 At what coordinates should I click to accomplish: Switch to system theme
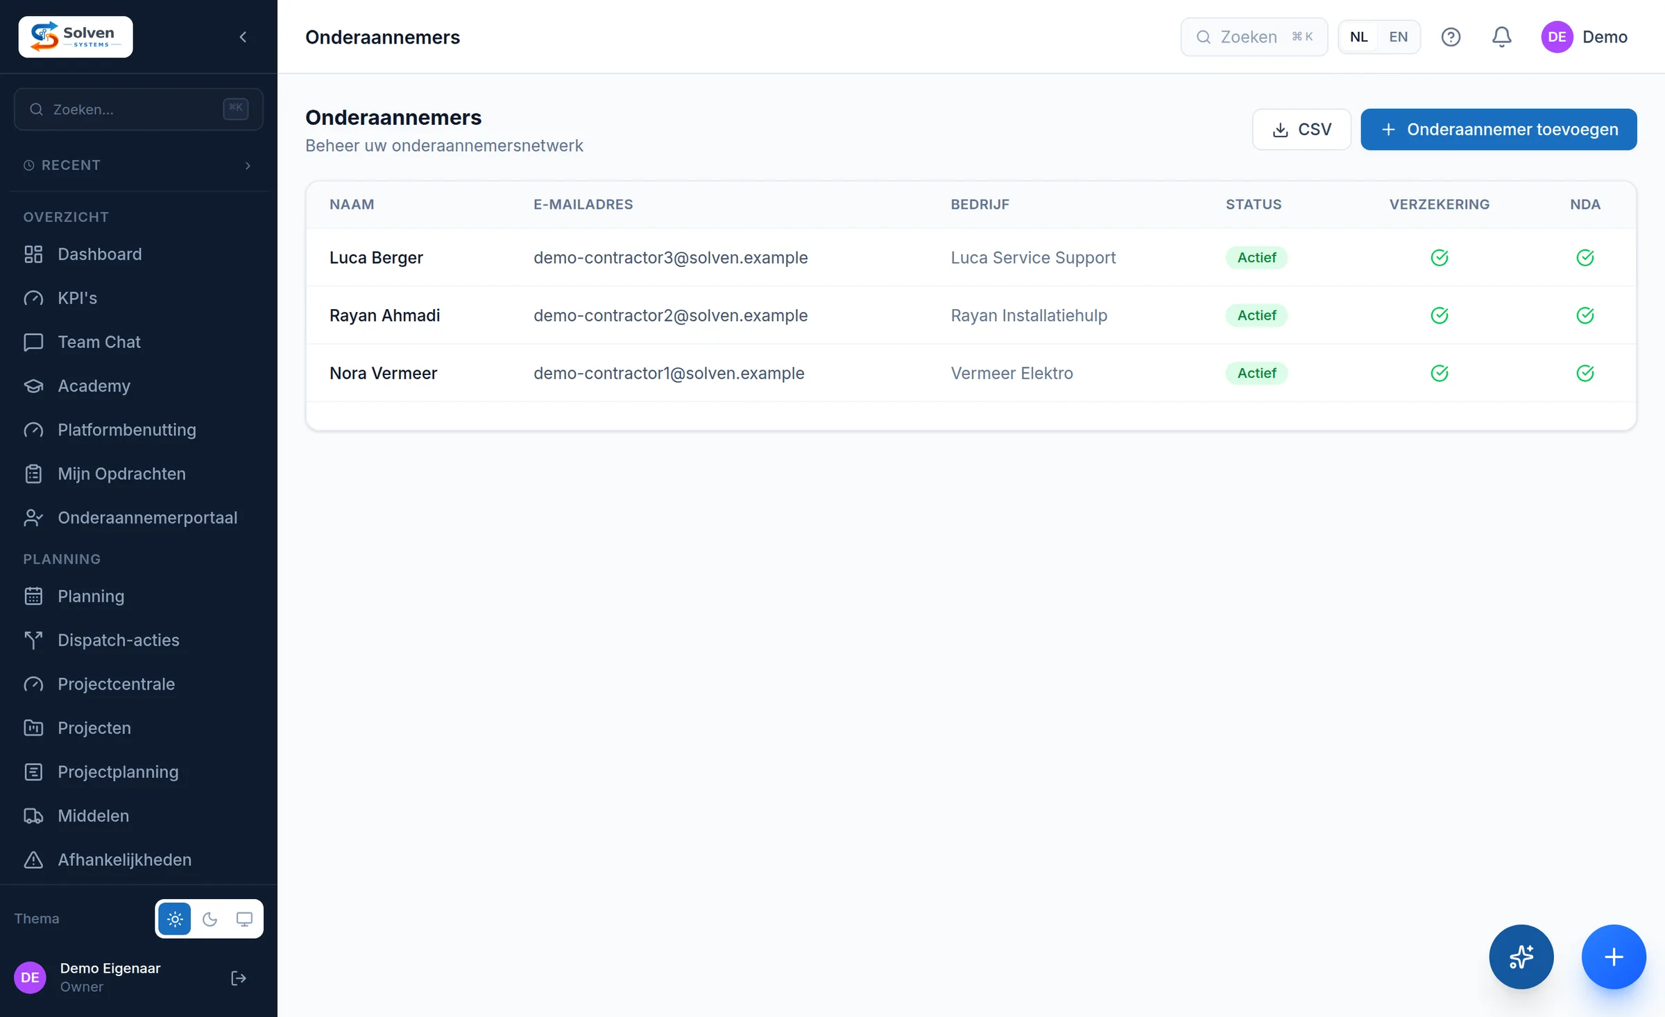click(244, 919)
